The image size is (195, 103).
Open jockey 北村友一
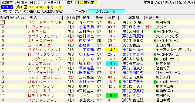coord(86,82)
